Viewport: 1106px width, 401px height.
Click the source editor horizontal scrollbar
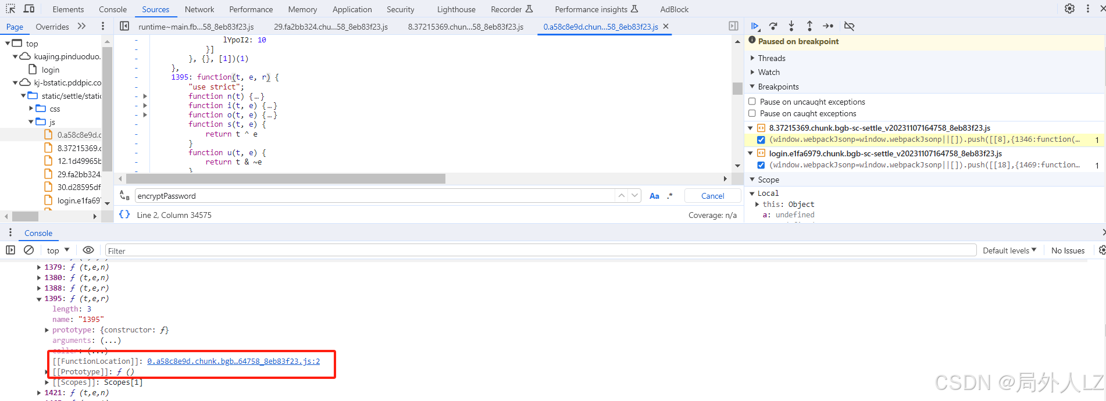point(285,178)
